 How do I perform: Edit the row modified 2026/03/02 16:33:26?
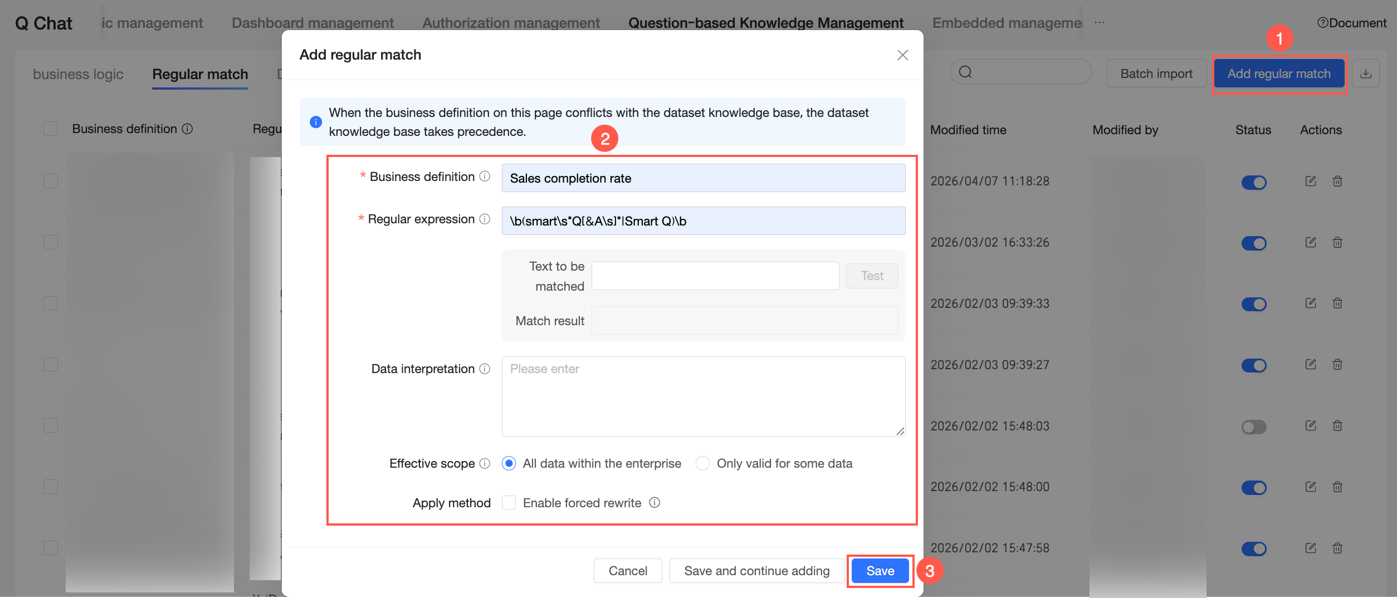point(1311,242)
